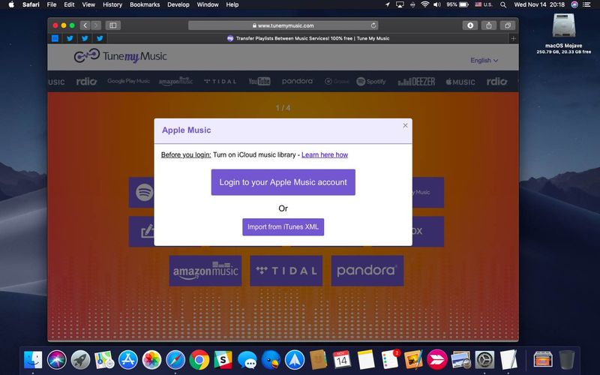Open App Store in the Dock

click(x=127, y=360)
